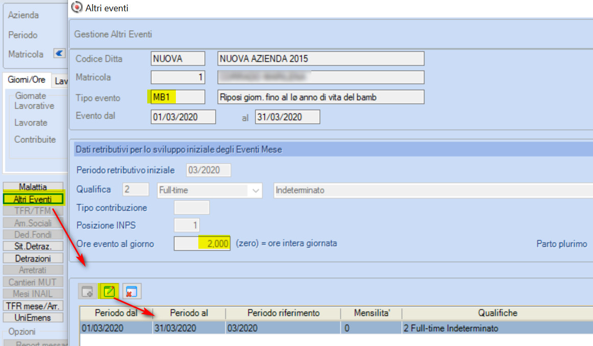Click the delete record icon
The width and height of the screenshot is (593, 346).
coord(131,291)
